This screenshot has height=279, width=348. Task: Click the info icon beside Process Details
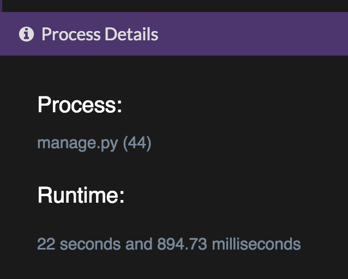26,34
